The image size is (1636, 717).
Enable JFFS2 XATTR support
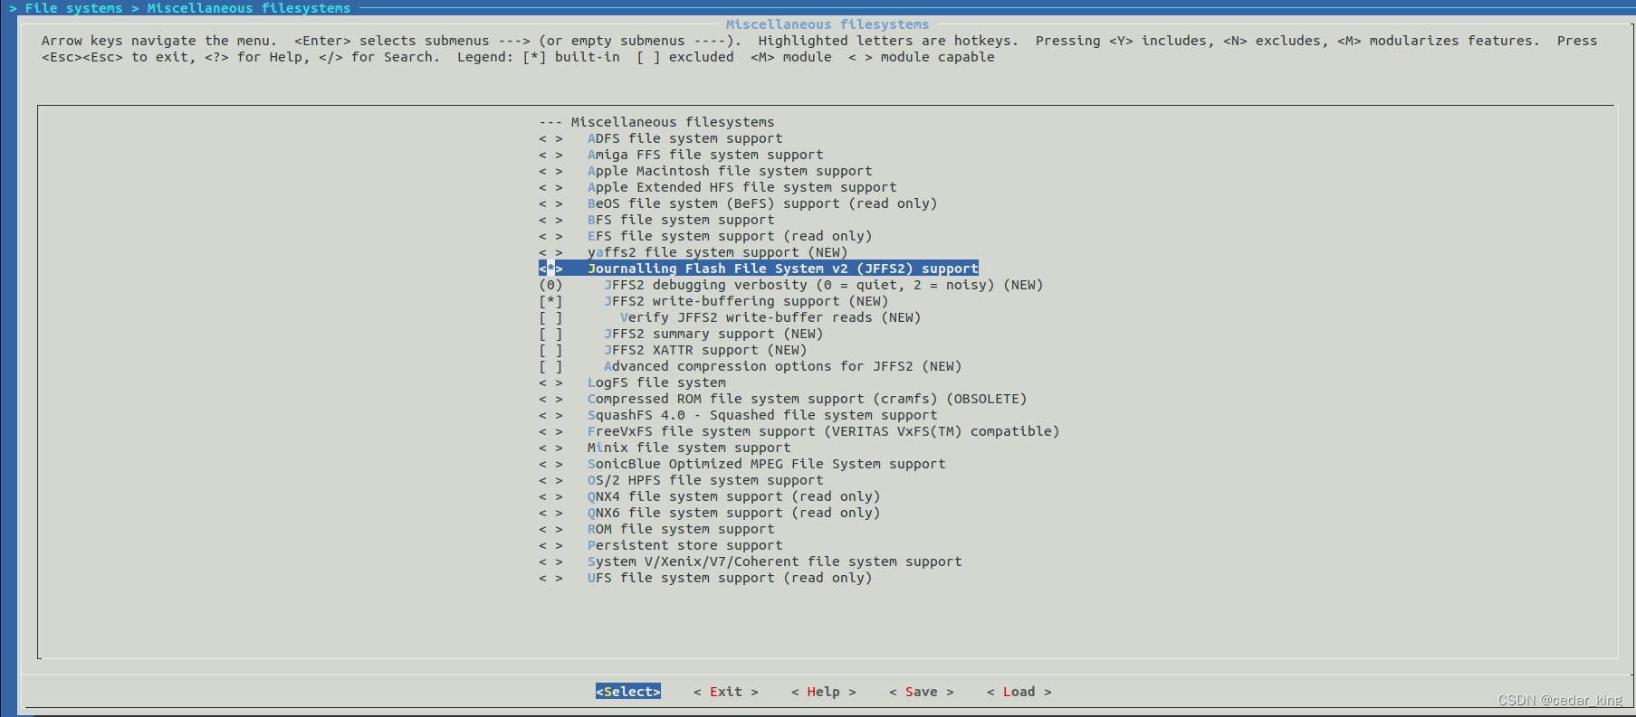click(673, 350)
